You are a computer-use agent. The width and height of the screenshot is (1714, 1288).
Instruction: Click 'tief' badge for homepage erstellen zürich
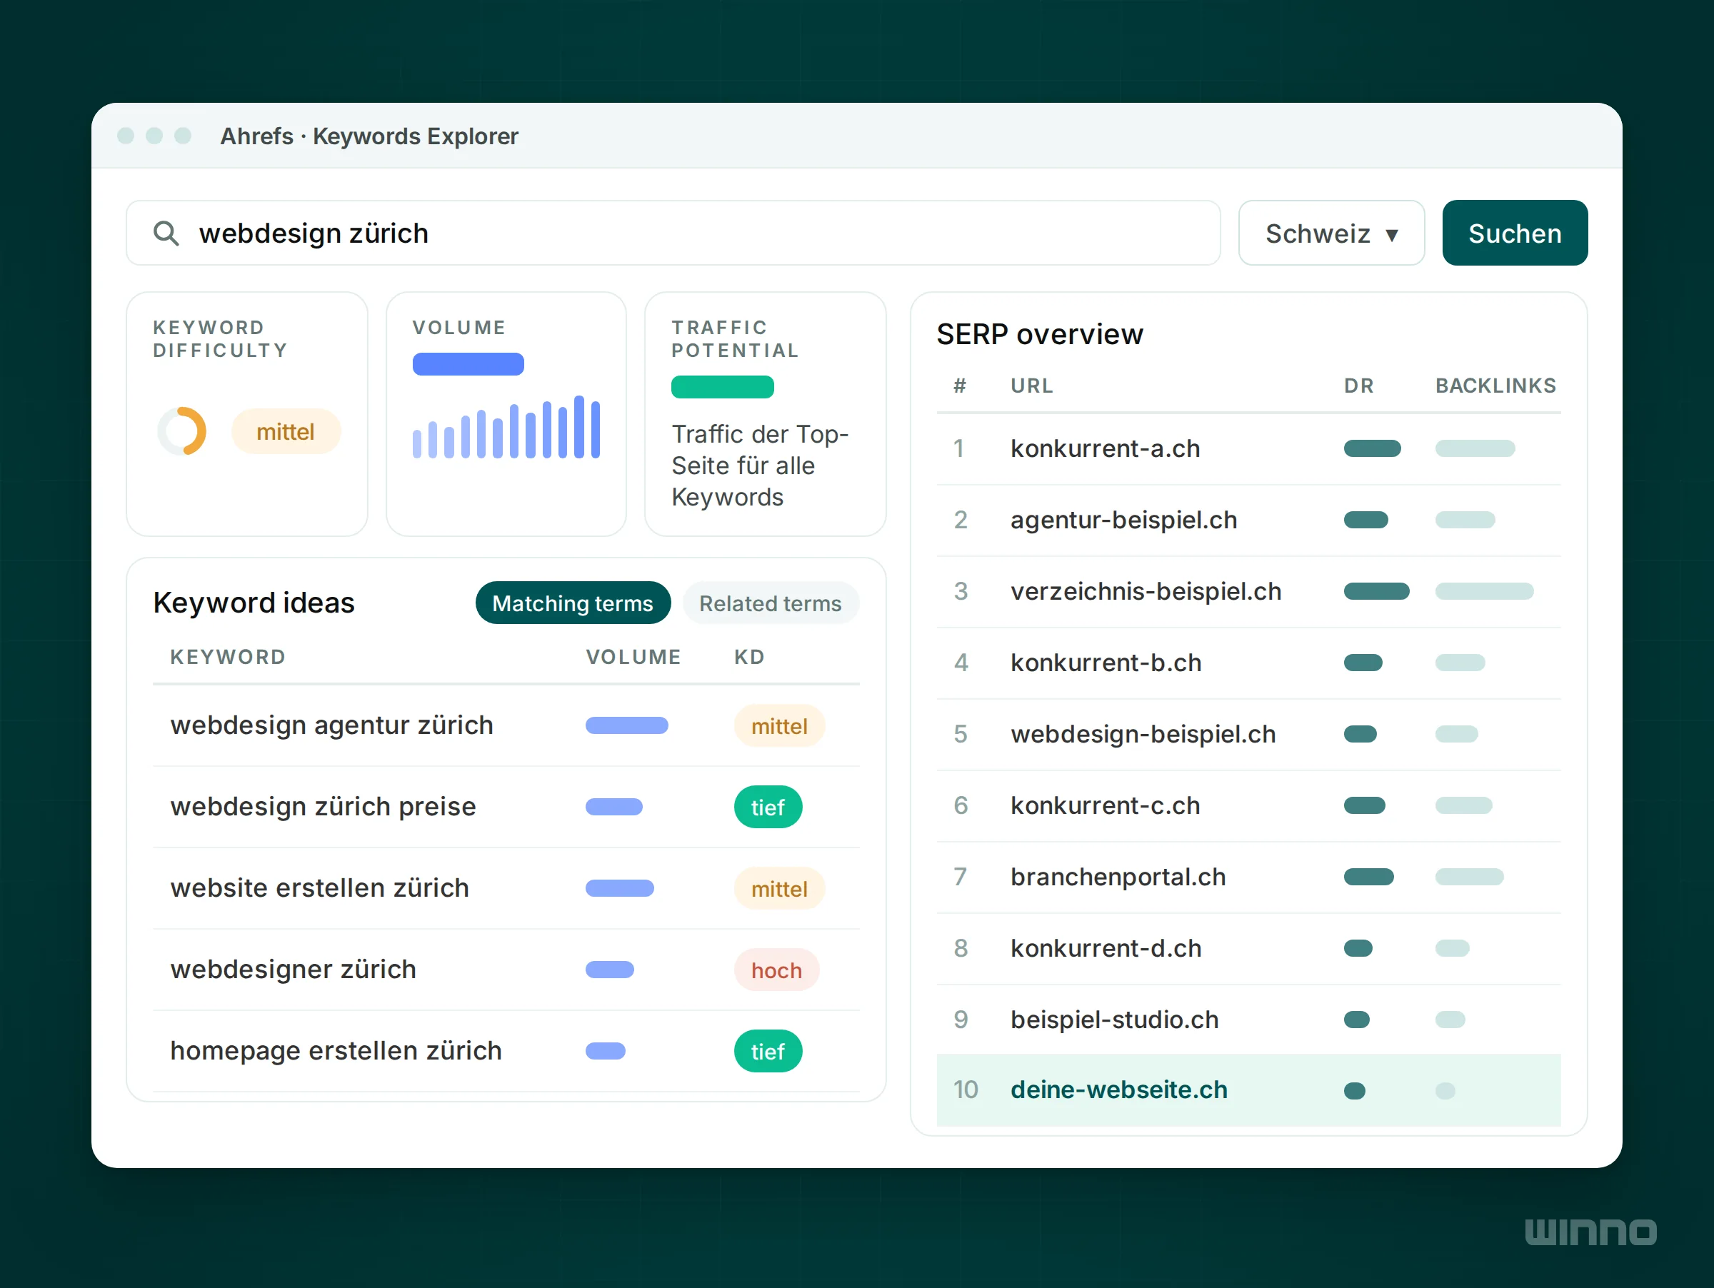(768, 1051)
